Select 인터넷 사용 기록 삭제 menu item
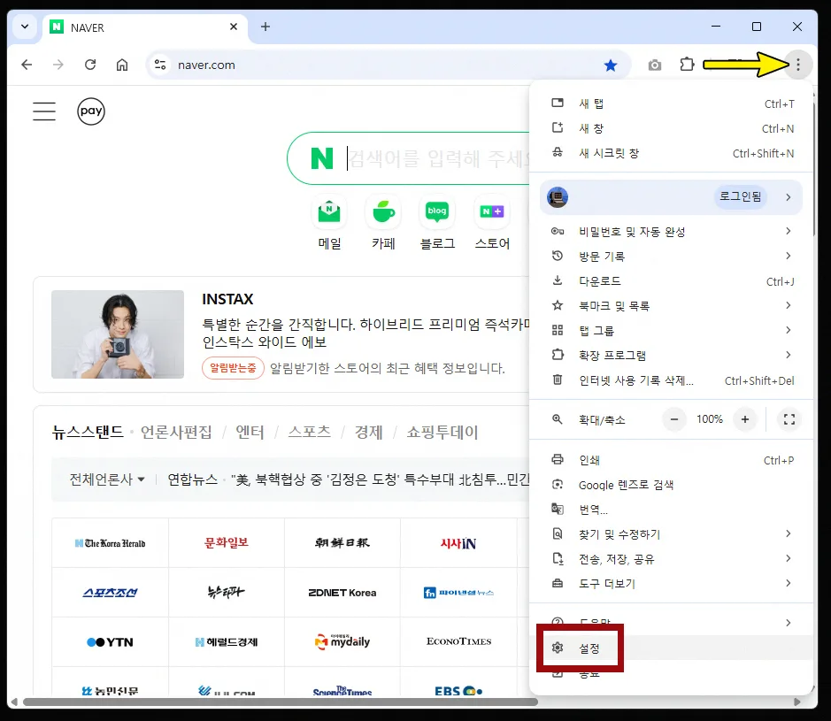831x721 pixels. (x=671, y=380)
